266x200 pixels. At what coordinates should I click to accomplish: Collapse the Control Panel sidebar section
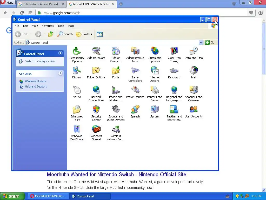pos(60,53)
